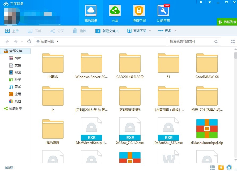Click the 上传 upload button
The image size is (237, 171).
click(x=12, y=31)
